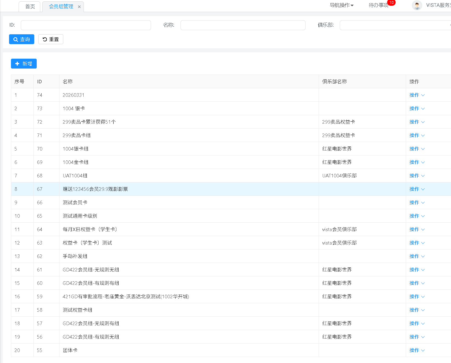Click the 查询 search button
The image size is (451, 363).
point(22,39)
